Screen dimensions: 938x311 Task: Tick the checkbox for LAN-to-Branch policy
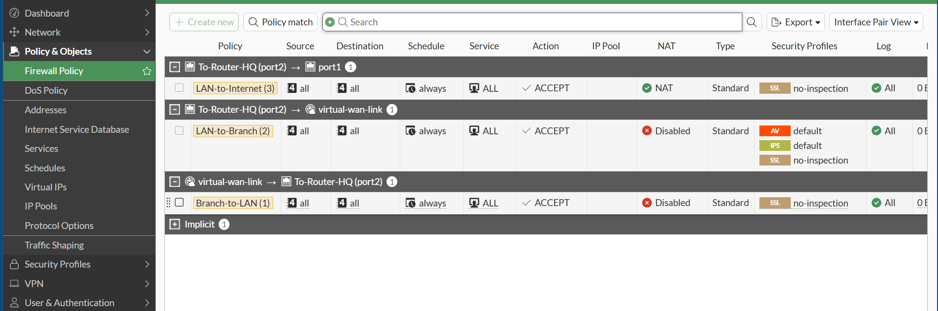179,131
